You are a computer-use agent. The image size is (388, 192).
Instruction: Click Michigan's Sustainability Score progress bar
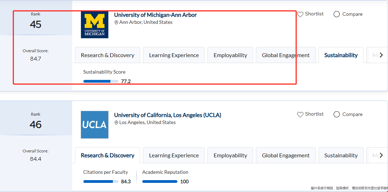point(101,81)
